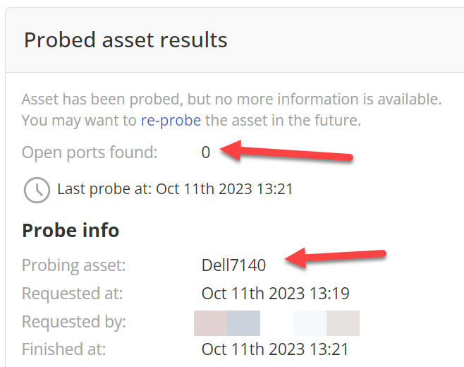Click the 'Asset has been probed' message
The height and width of the screenshot is (367, 464).
point(231,99)
